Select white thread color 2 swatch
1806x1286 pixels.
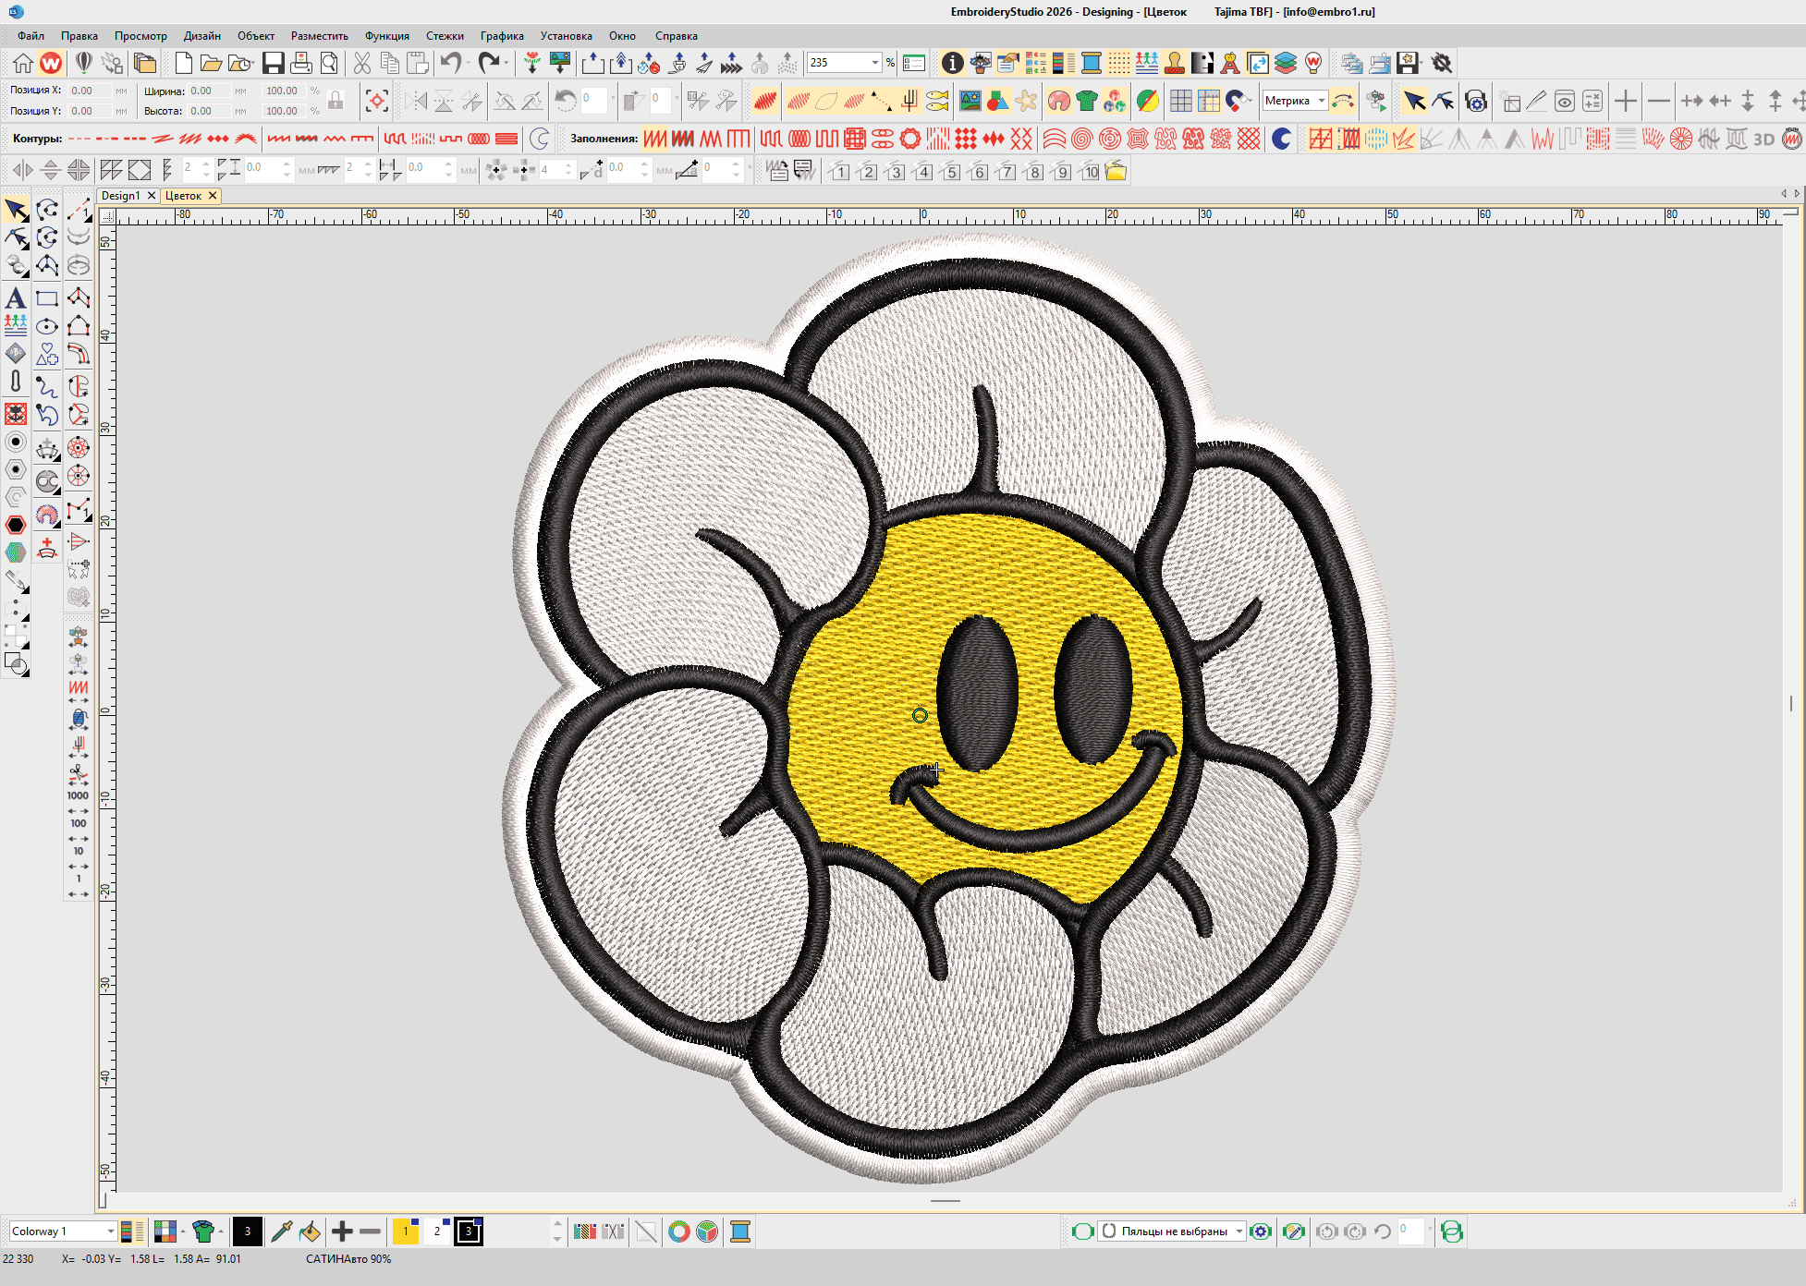coord(437,1231)
